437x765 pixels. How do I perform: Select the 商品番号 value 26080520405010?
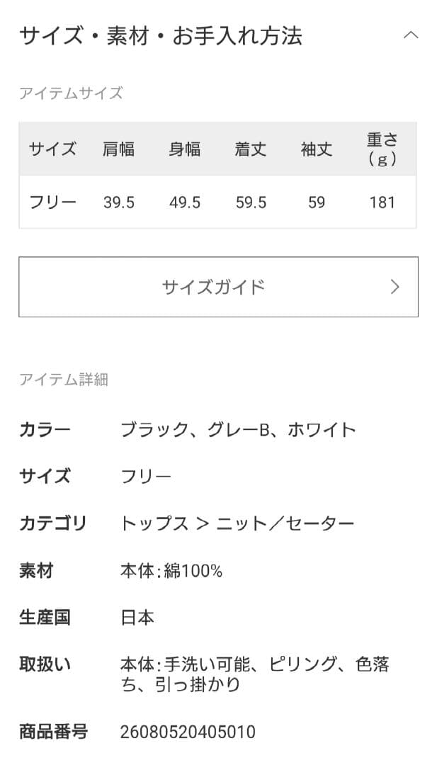(189, 730)
